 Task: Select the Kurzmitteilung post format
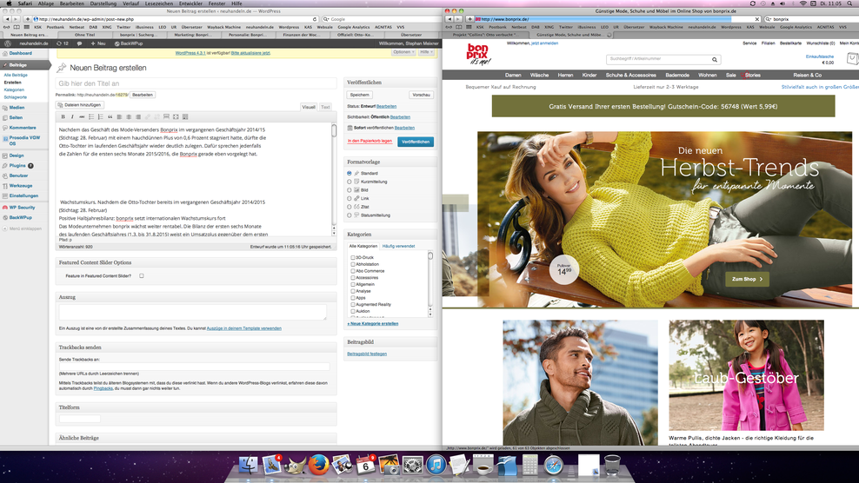point(350,182)
